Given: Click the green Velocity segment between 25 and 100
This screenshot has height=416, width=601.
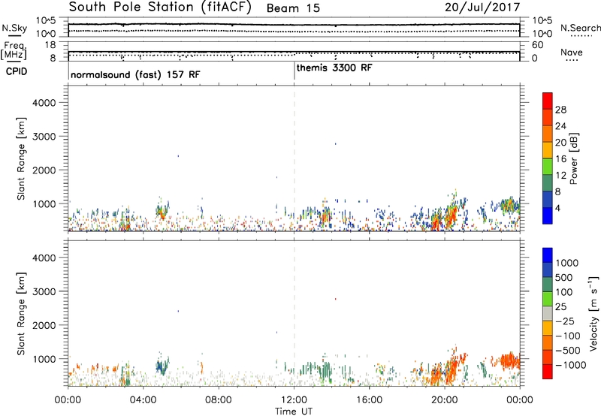Looking at the screenshot, I should pos(548,299).
